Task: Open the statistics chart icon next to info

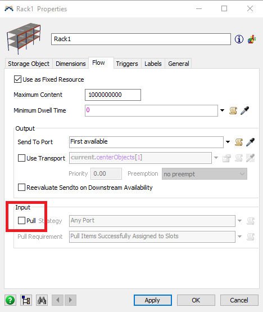Action: [x=252, y=39]
